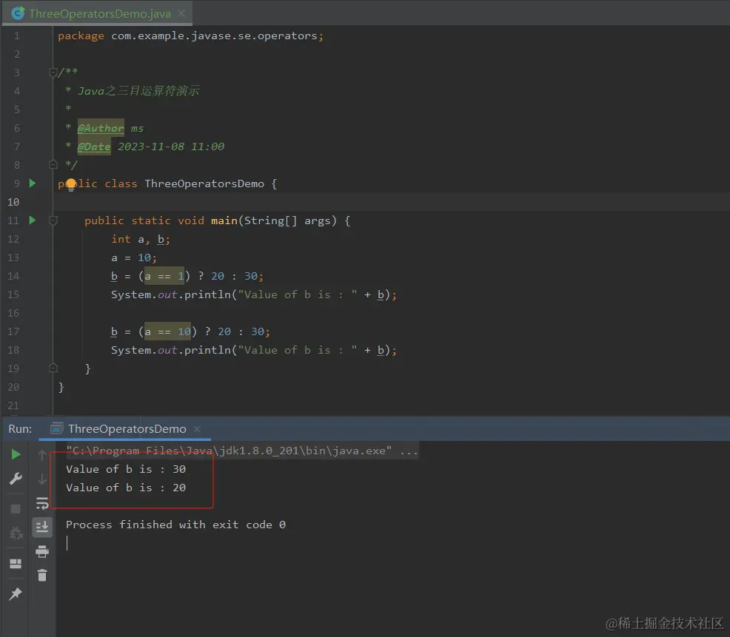Click line number 10 in the gutter
The width and height of the screenshot is (730, 637).
click(x=13, y=202)
